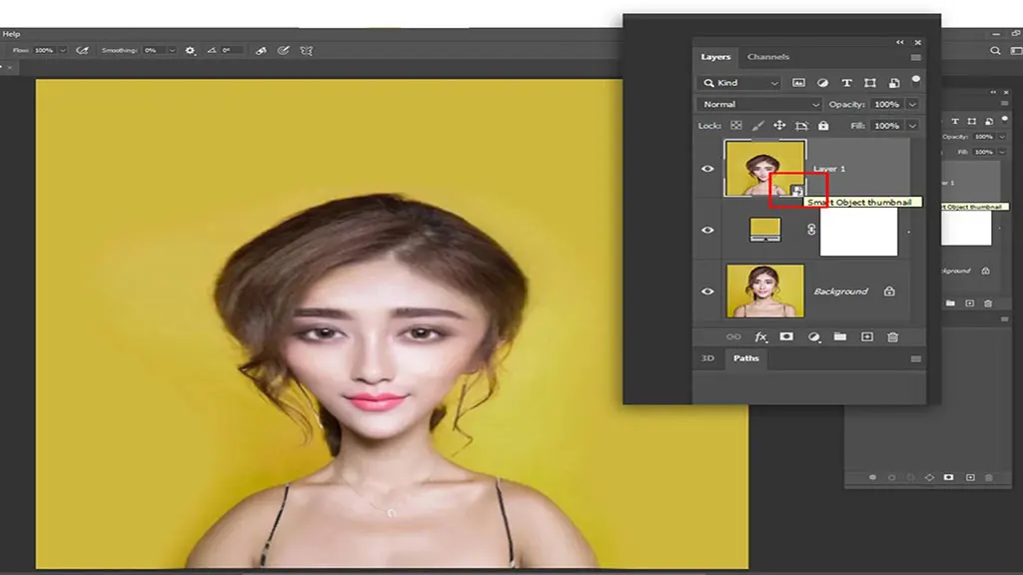Viewport: 1023px width, 575px height.
Task: Create new layer in background Layers panel
Action: 969,303
